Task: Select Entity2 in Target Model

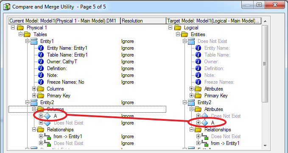Action: tap(204, 102)
